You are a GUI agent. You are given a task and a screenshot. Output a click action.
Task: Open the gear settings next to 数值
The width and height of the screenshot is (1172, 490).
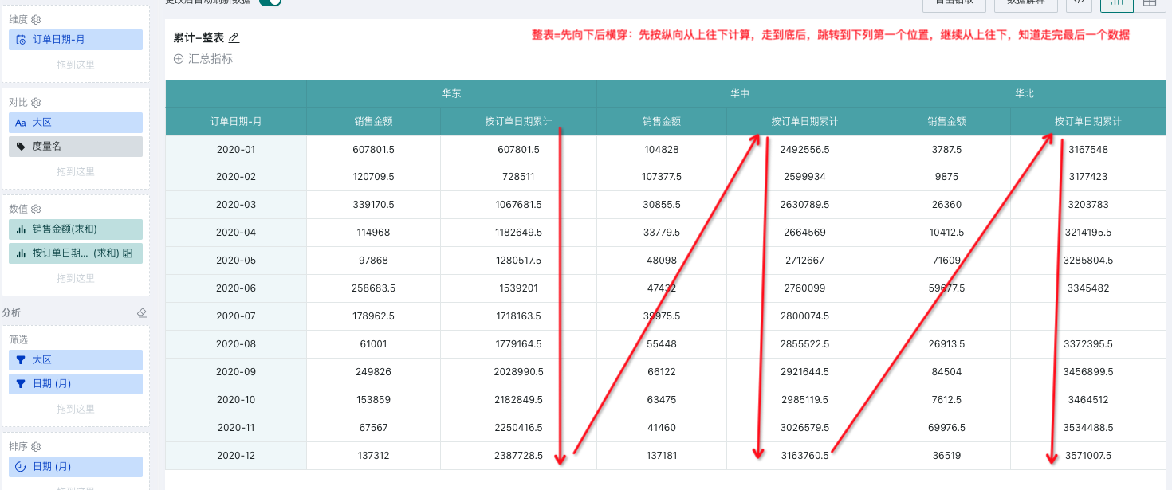pyautogui.click(x=36, y=210)
